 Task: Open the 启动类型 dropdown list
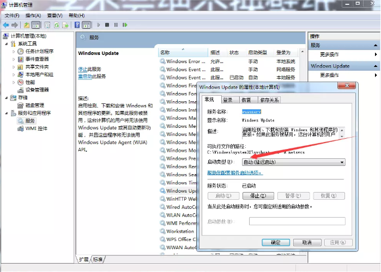coord(294,162)
